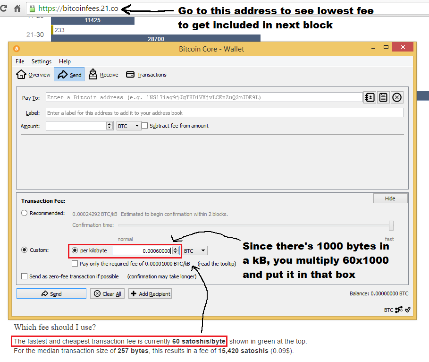Click the browser home icon
Viewport: 429px width, 362px height.
click(x=17, y=8)
